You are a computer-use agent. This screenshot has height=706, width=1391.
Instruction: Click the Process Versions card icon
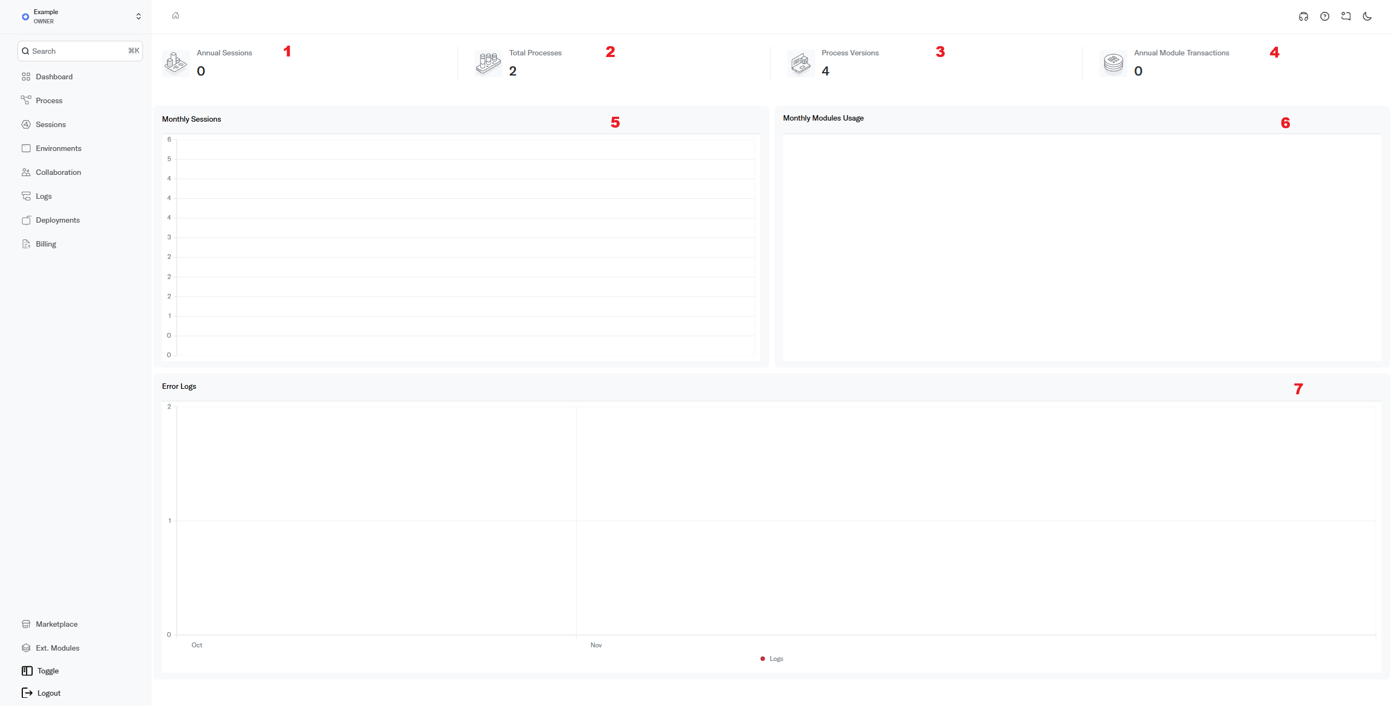(x=801, y=63)
